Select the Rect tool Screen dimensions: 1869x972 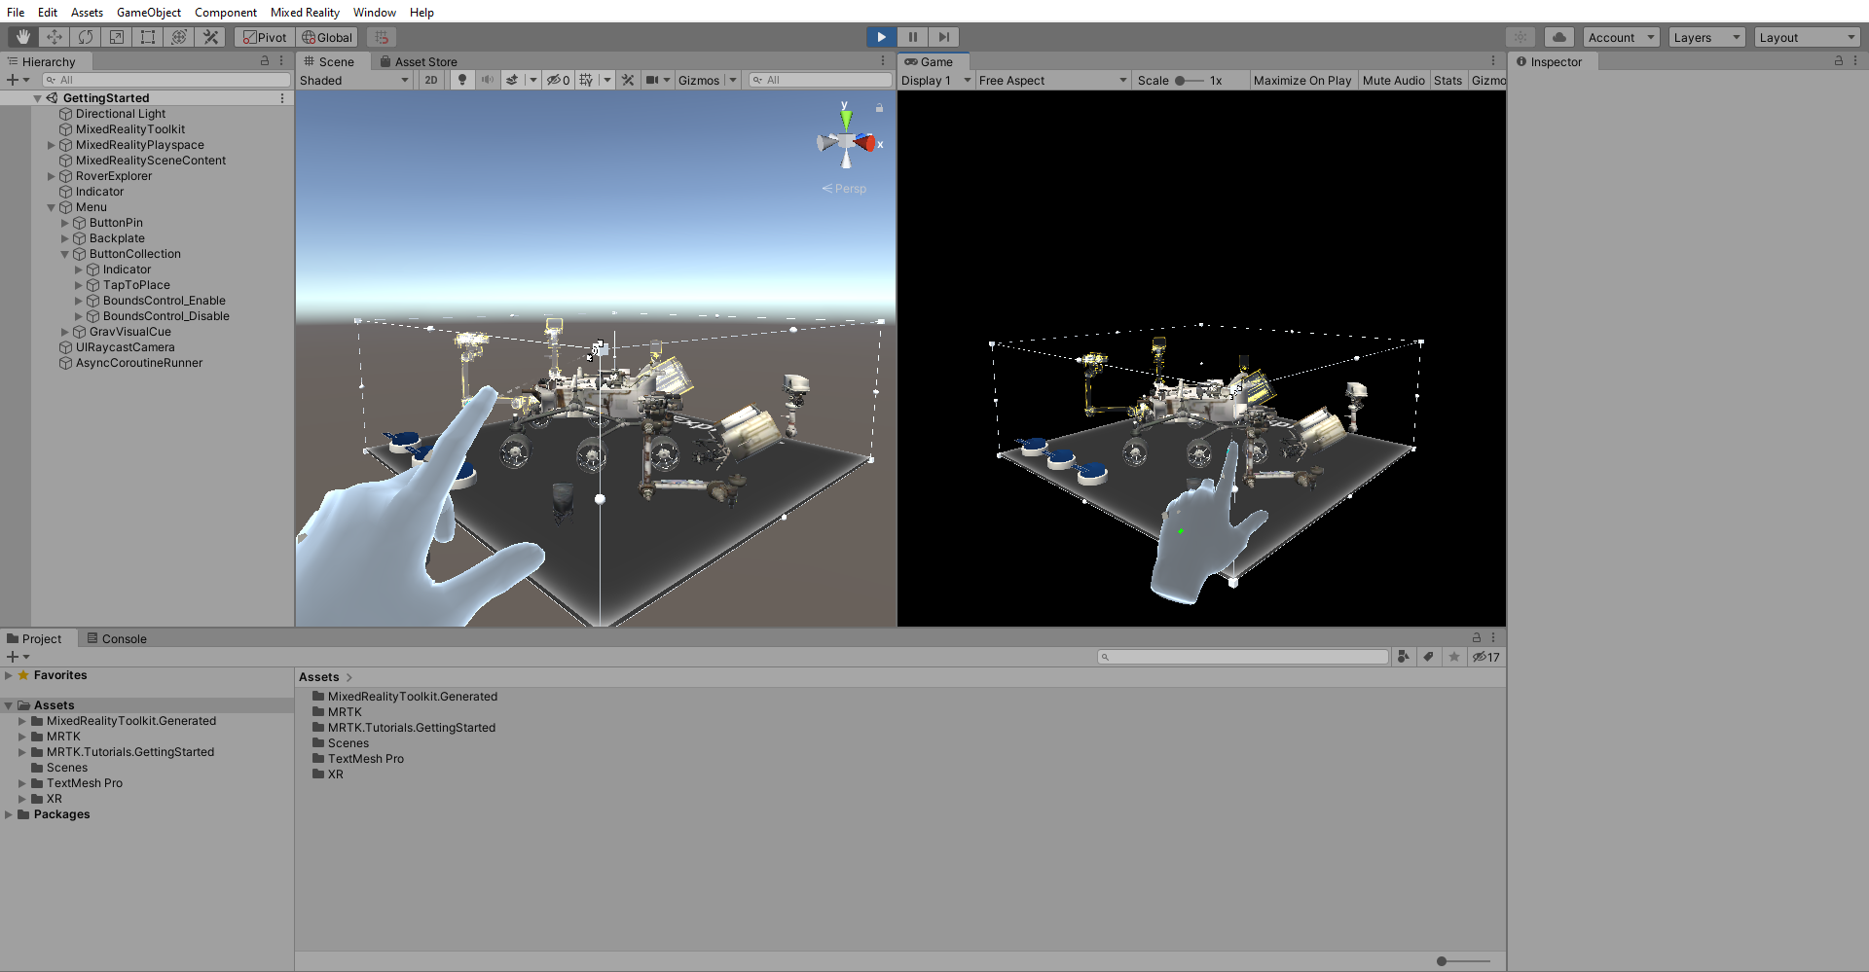coord(148,37)
